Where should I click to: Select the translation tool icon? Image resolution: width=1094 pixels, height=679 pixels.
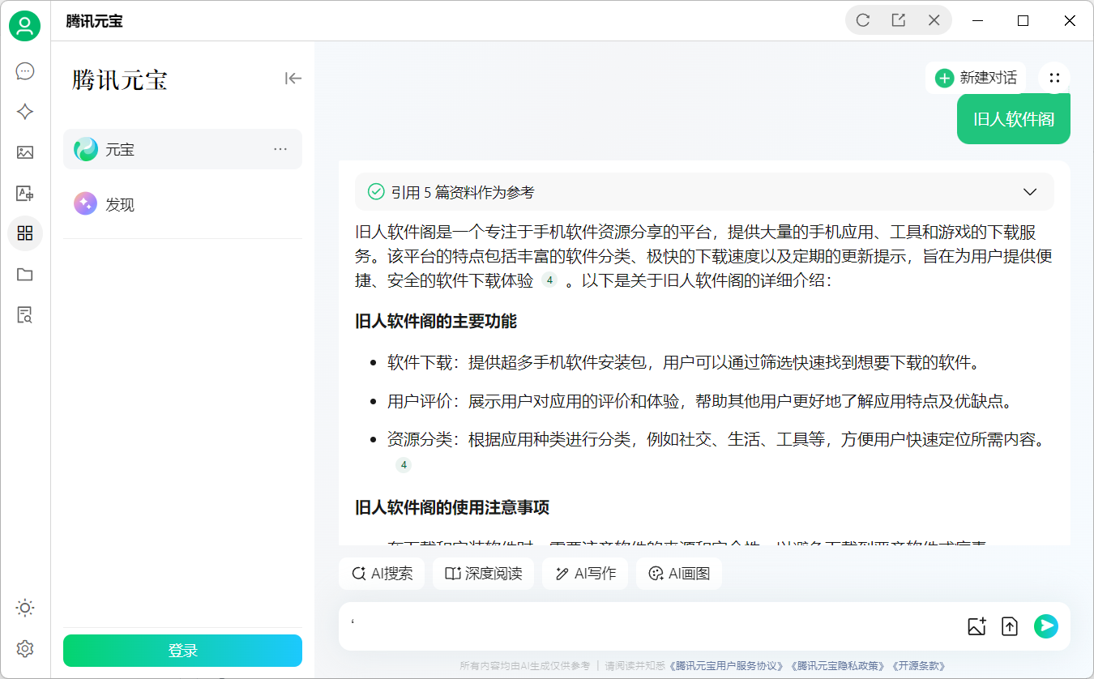(24, 193)
